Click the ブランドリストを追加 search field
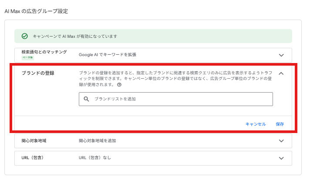 coord(176,99)
